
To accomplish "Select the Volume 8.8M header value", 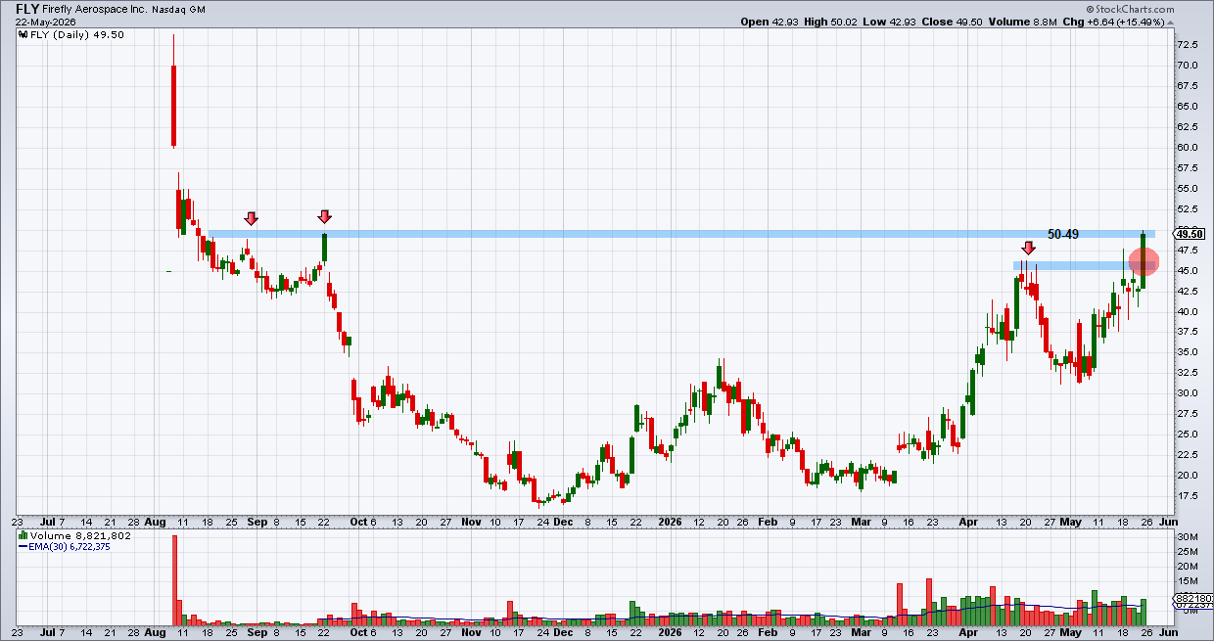I will 1047,22.
